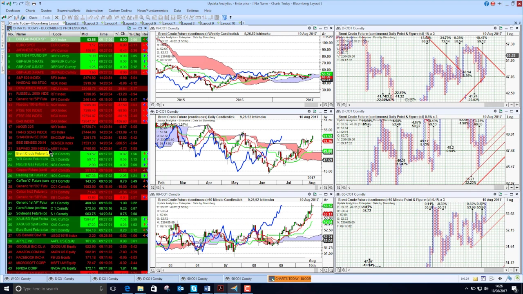Click the help question mark icon in title bar
Image resolution: width=523 pixels, height=294 pixels.
pos(486,4)
